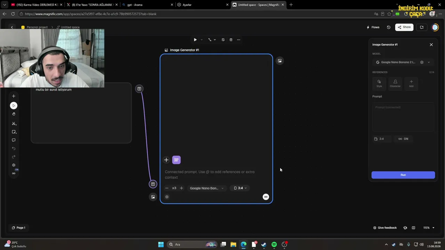This screenshot has height=250, width=445.
Task: Run the node with the play button
Action: (195, 40)
